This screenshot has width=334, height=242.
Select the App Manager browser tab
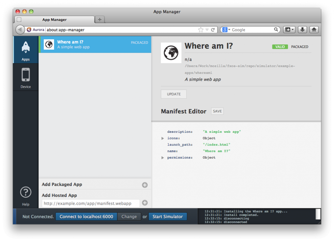click(x=54, y=20)
